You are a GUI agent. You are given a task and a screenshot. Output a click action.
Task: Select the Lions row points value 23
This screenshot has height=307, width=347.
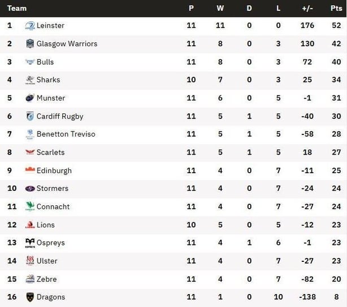(x=336, y=225)
